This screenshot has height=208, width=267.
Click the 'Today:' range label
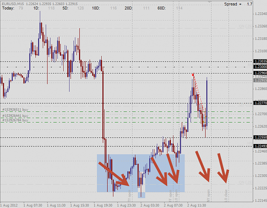tap(8, 8)
